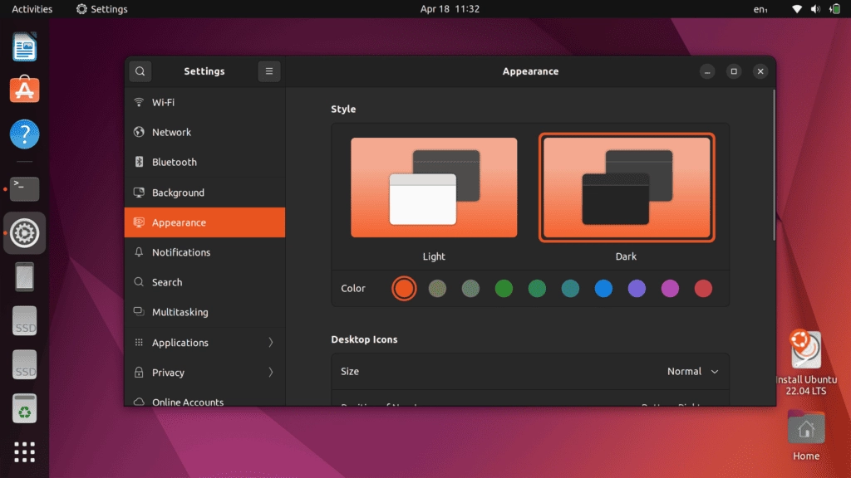The image size is (851, 478).
Task: Maximize the Settings window
Action: point(734,71)
